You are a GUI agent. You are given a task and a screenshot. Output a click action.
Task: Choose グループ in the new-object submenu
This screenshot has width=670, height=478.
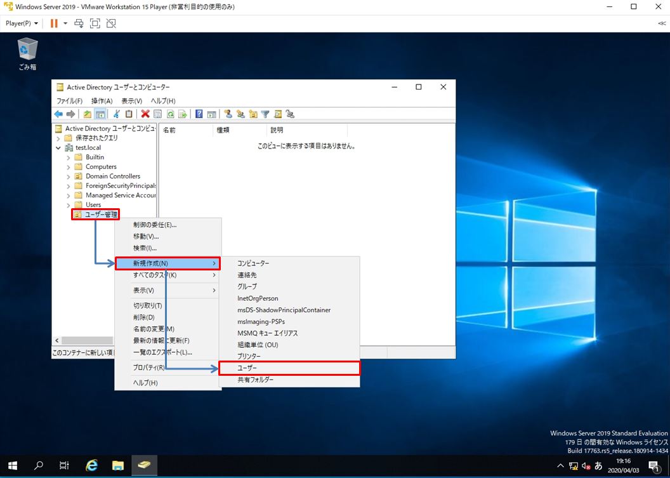click(289, 286)
